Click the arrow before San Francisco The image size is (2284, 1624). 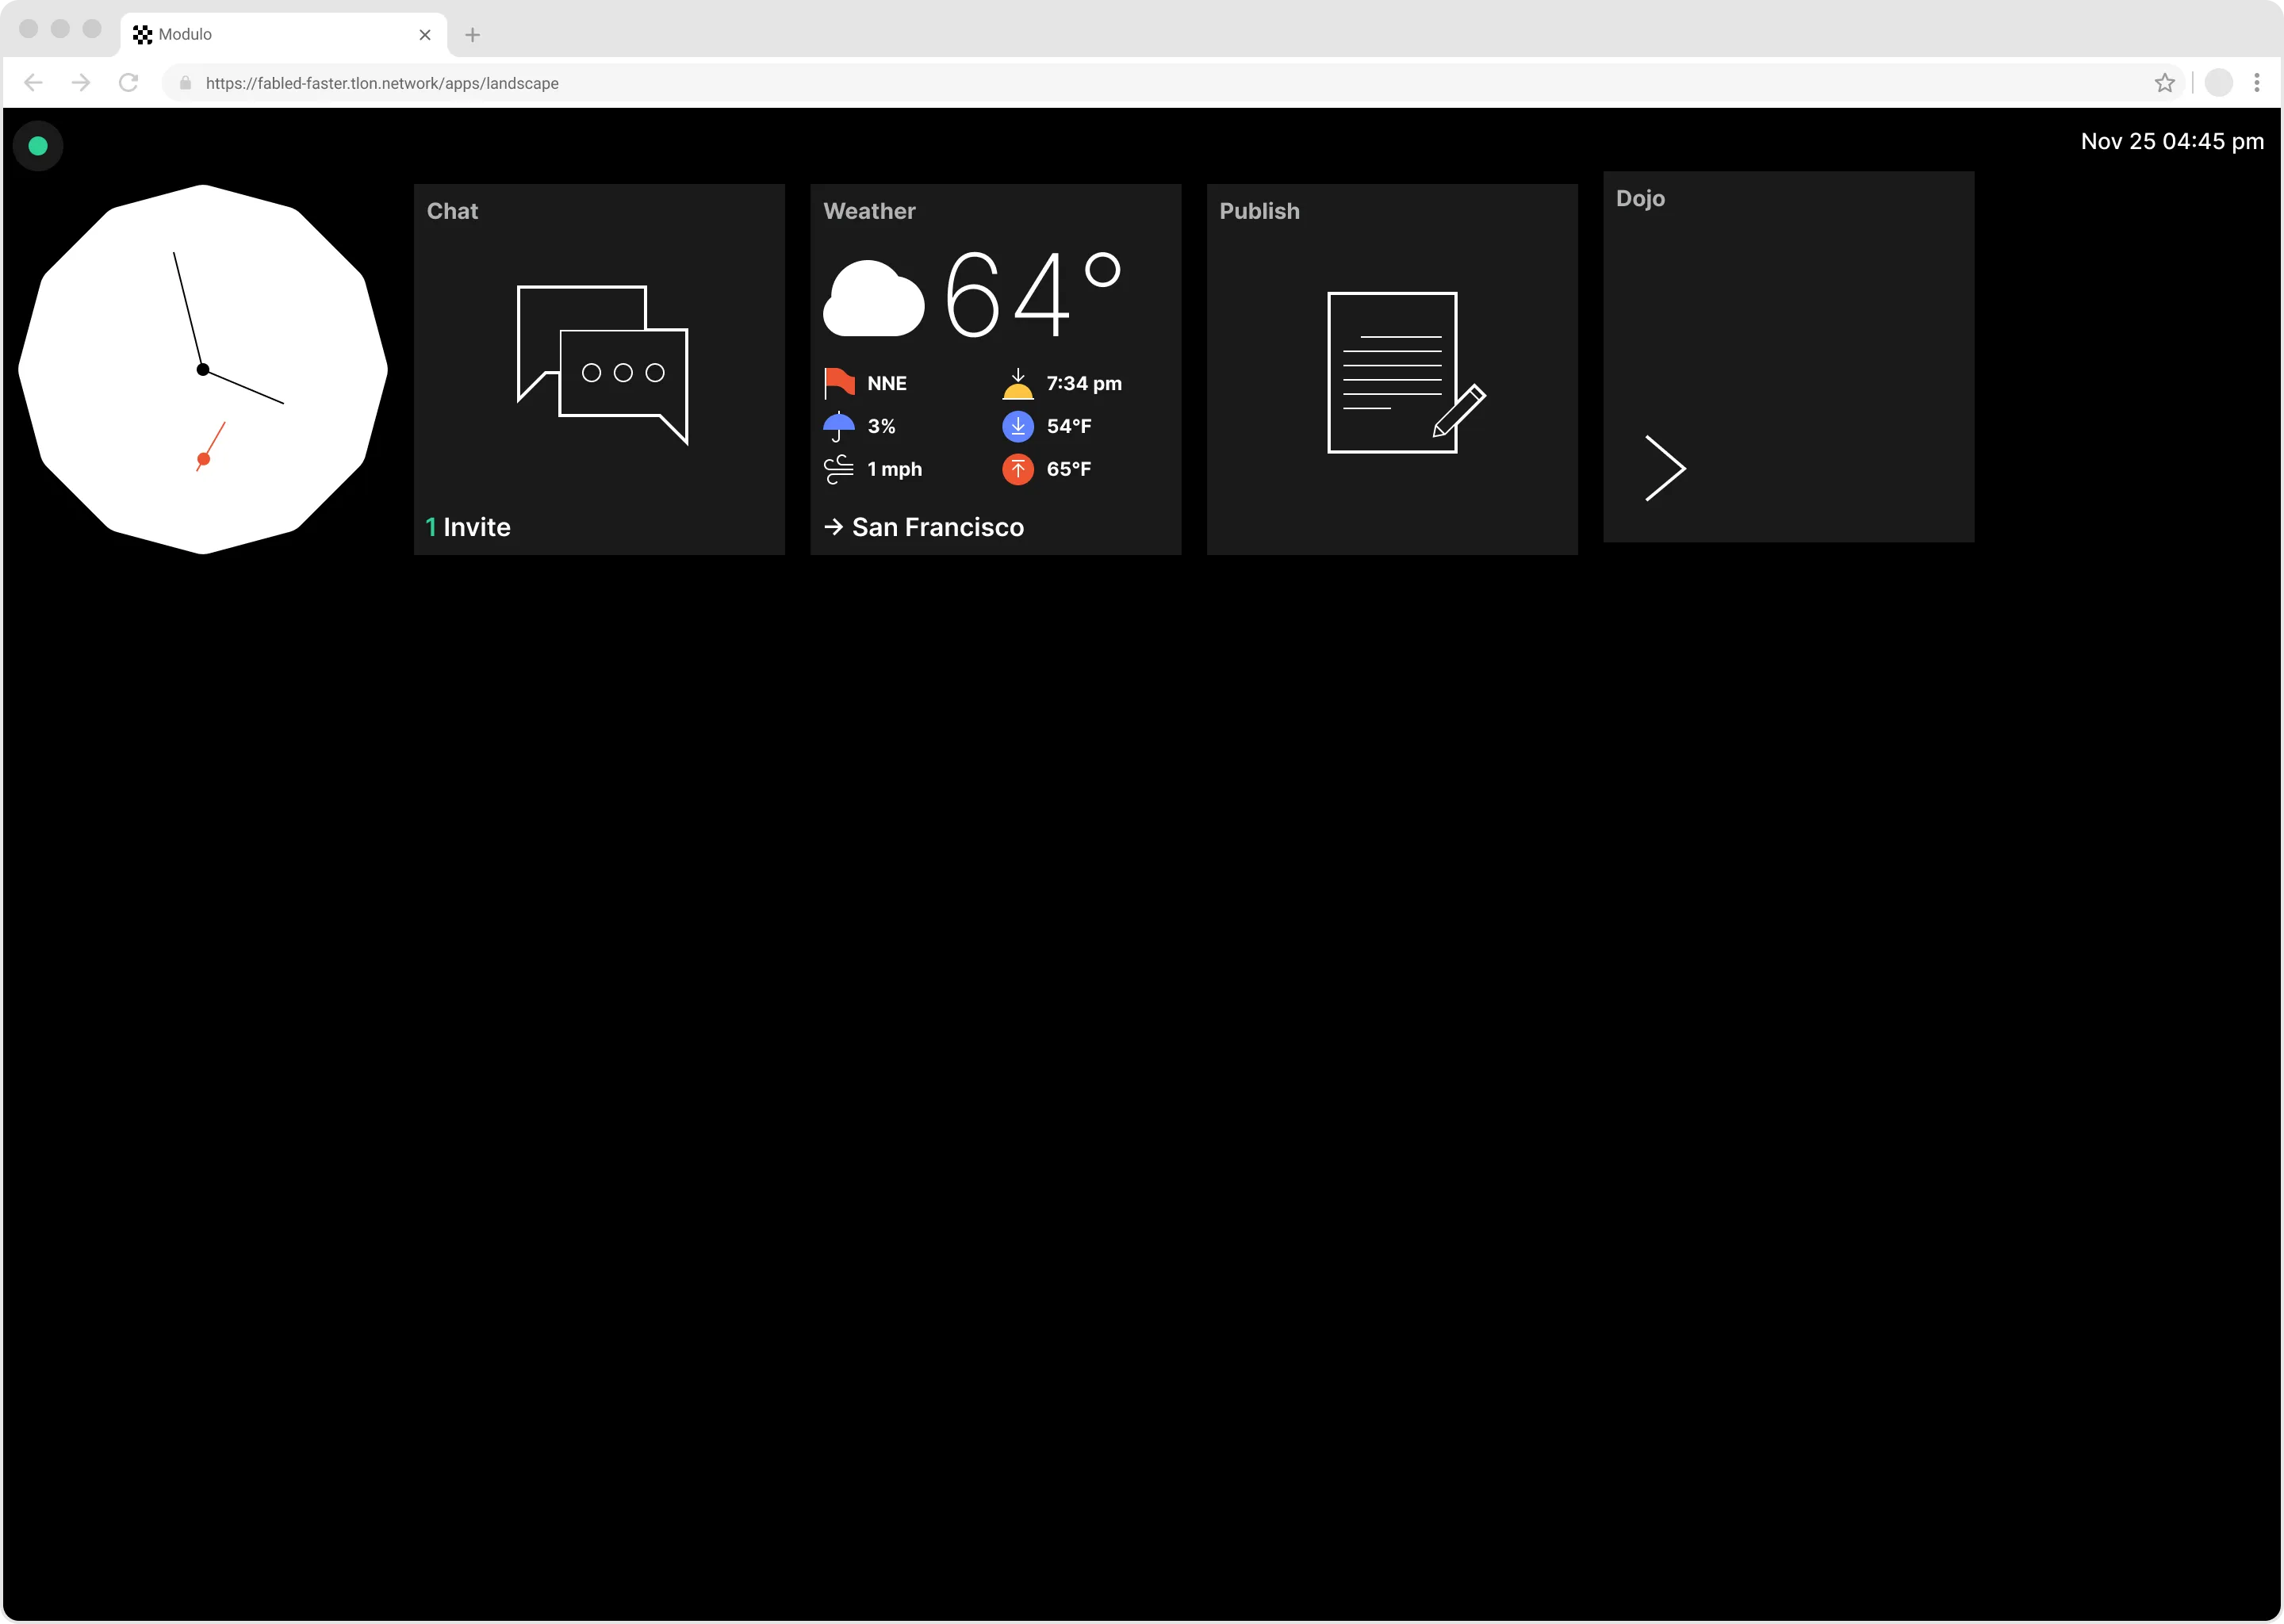tap(833, 527)
